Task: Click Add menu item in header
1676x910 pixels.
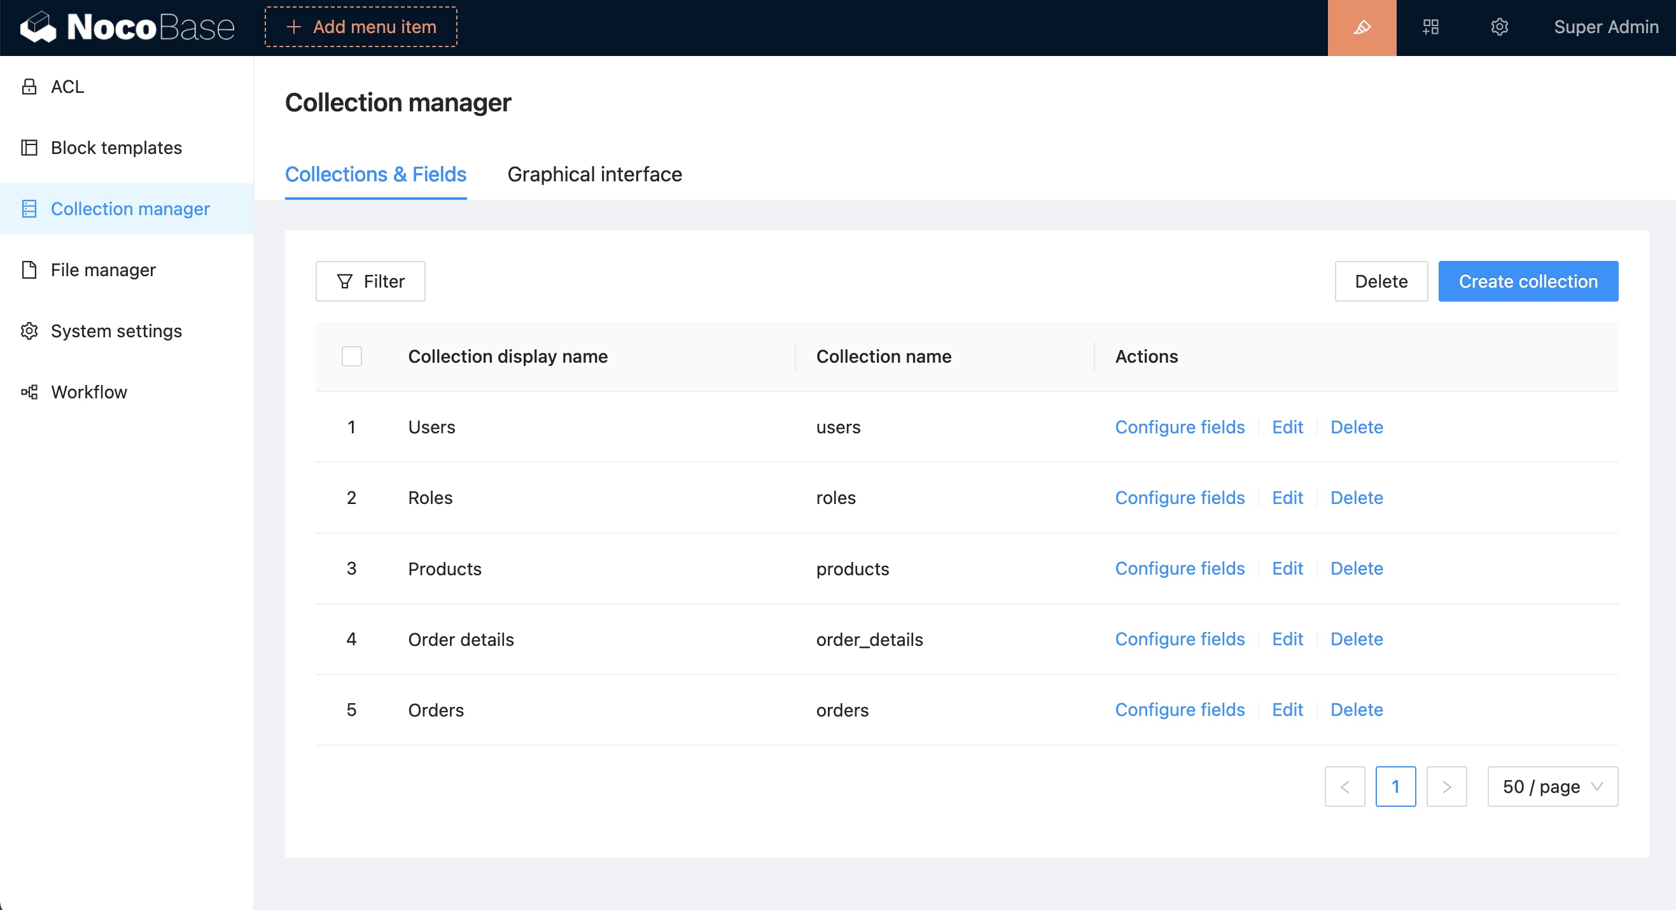Action: click(x=361, y=27)
